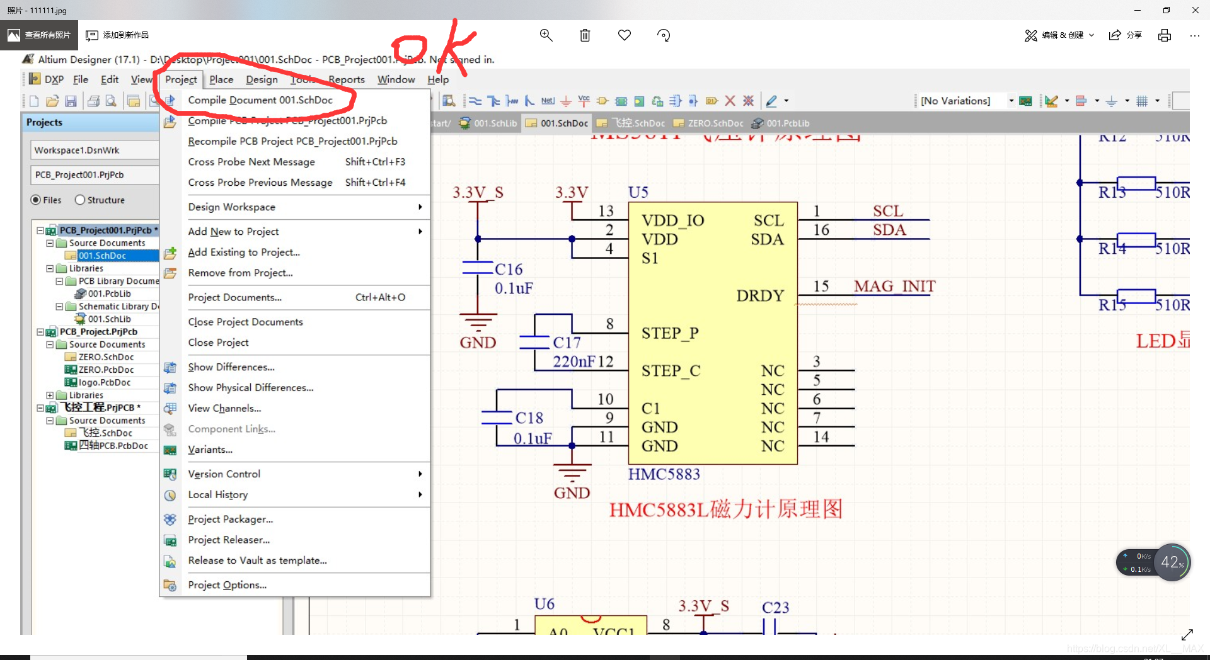Click the pencil drawing tool icon
This screenshot has width=1210, height=660.
771,101
